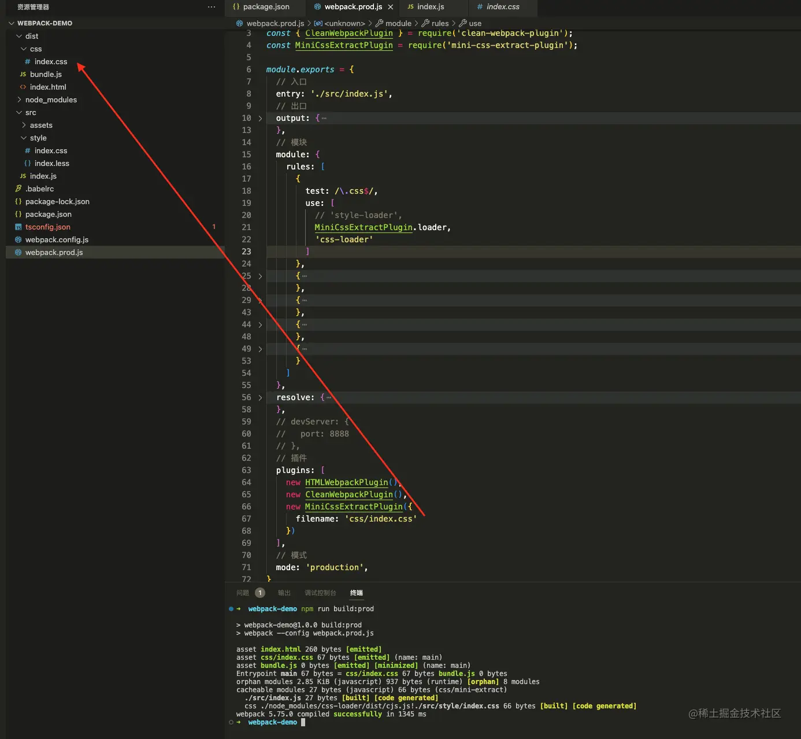Open package.json in explorer tree
This screenshot has width=801, height=739.
click(49, 214)
